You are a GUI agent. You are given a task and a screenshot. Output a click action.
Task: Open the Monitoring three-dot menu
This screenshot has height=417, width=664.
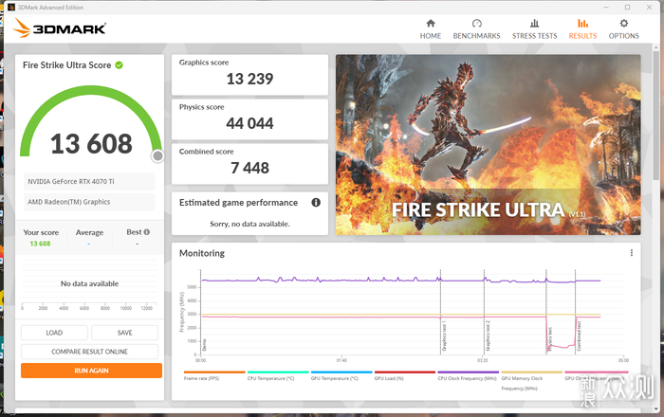tap(632, 253)
